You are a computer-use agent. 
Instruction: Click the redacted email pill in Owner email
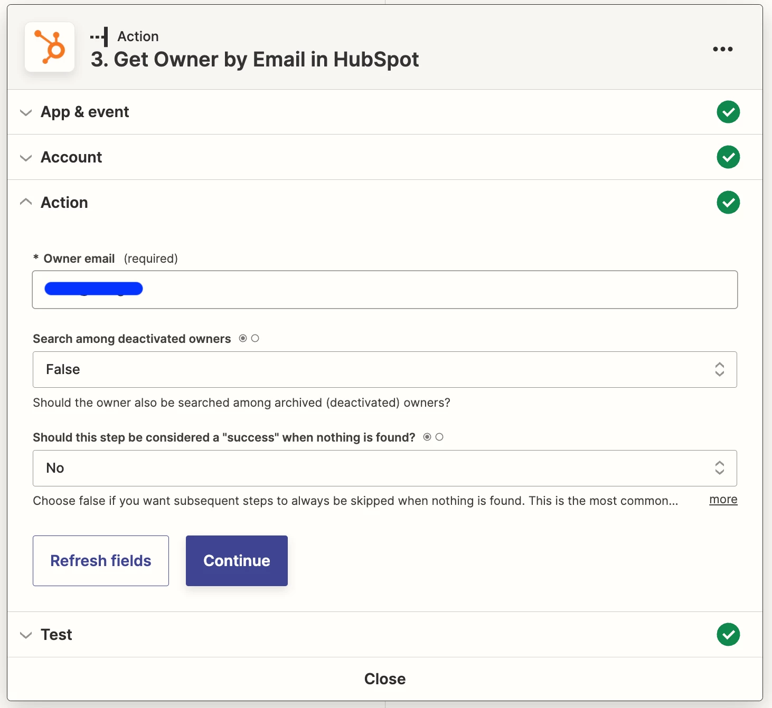tap(93, 289)
